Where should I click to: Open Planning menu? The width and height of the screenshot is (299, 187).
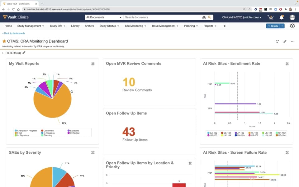click(191, 26)
